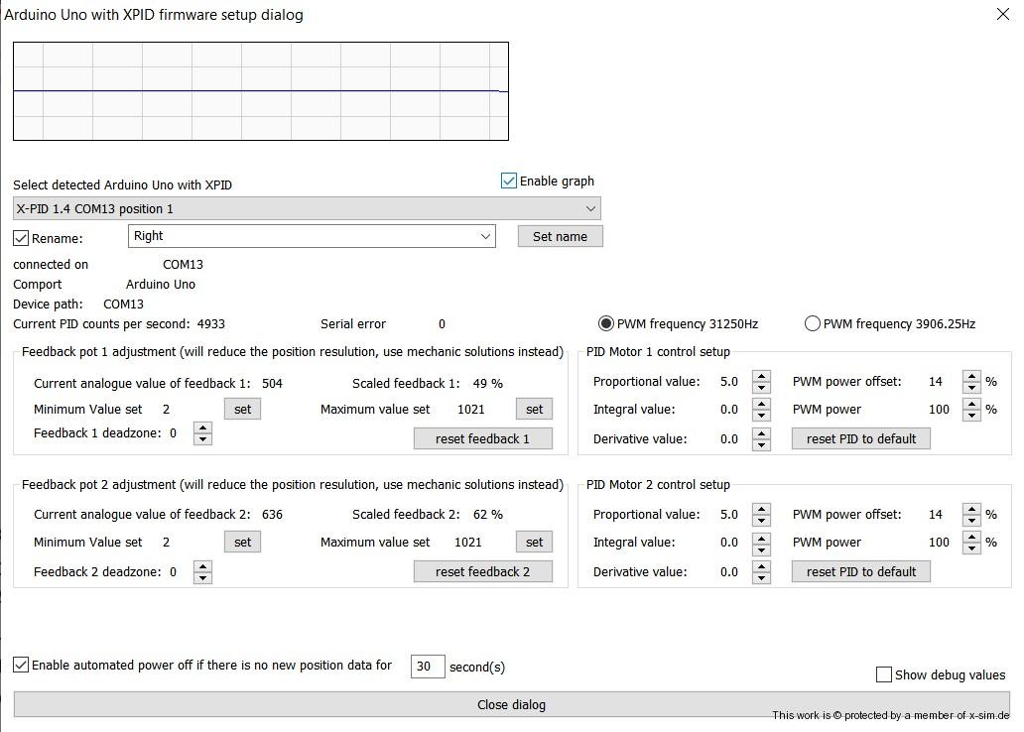Increase Motor 1 Proportional value with up arrow
The height and width of the screenshot is (732, 1024).
(761, 376)
